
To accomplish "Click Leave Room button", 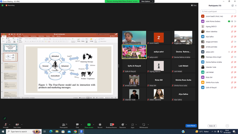I will point(191,126).
